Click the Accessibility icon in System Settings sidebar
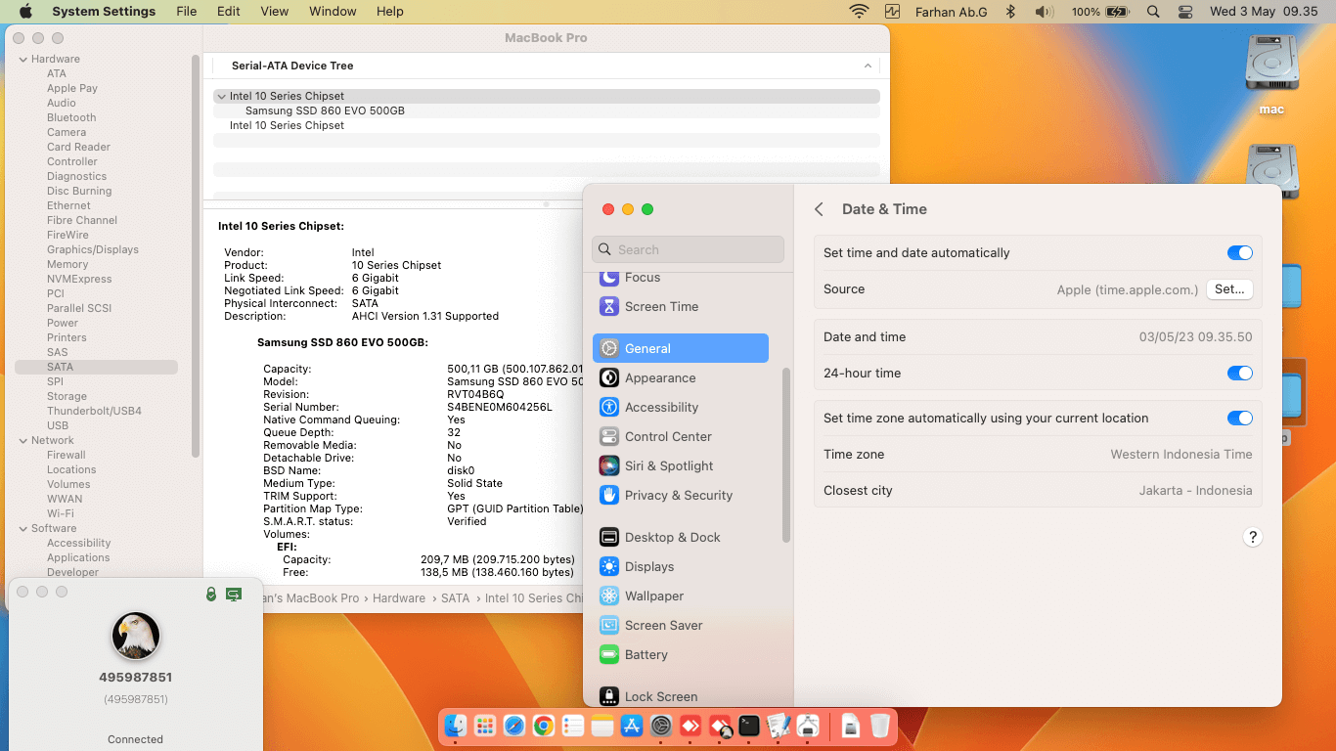This screenshot has width=1336, height=751. coord(608,407)
